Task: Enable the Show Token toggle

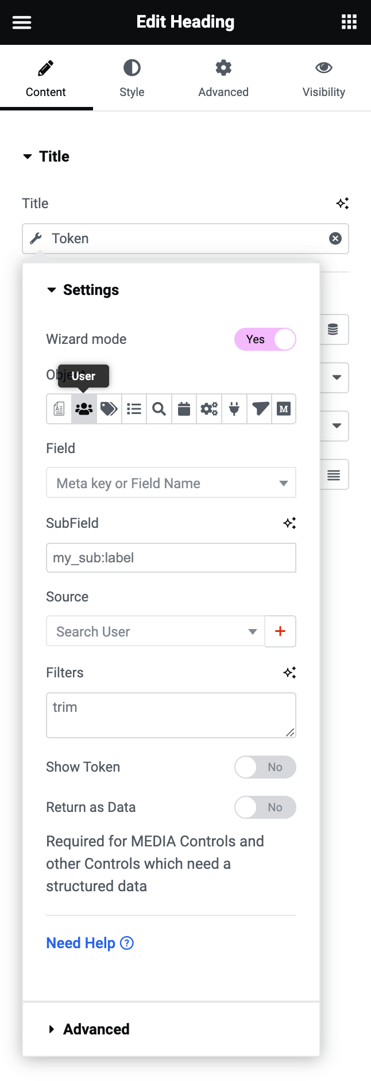Action: click(x=265, y=767)
